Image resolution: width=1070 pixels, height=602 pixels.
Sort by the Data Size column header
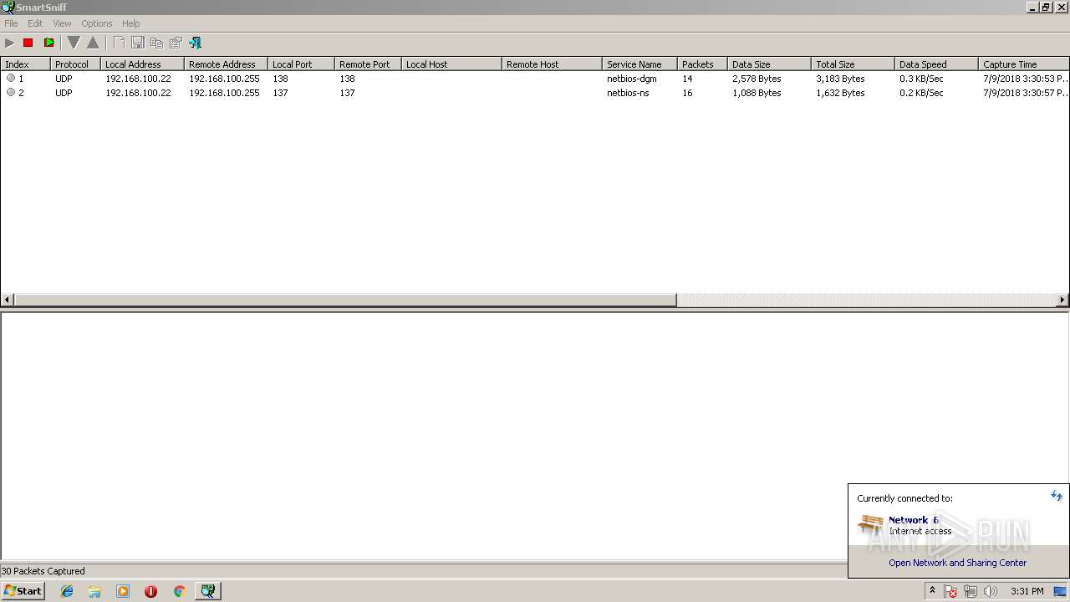769,64
